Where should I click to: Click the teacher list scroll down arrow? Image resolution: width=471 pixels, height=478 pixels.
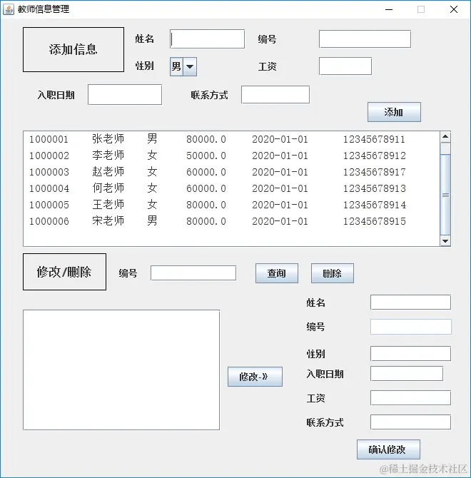pyautogui.click(x=445, y=241)
